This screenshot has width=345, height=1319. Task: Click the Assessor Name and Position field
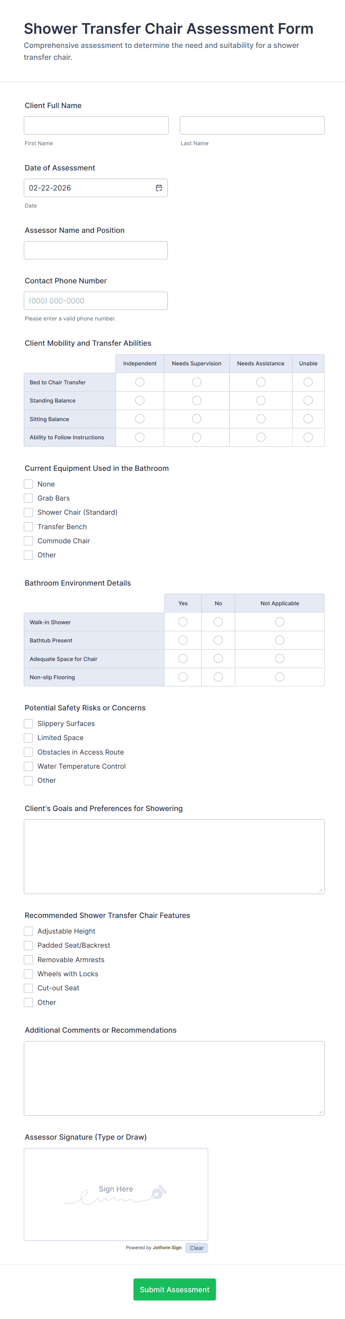point(96,250)
